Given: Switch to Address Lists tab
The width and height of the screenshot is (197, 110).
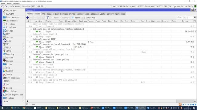Looking at the screenshot, I should coord(98,14).
